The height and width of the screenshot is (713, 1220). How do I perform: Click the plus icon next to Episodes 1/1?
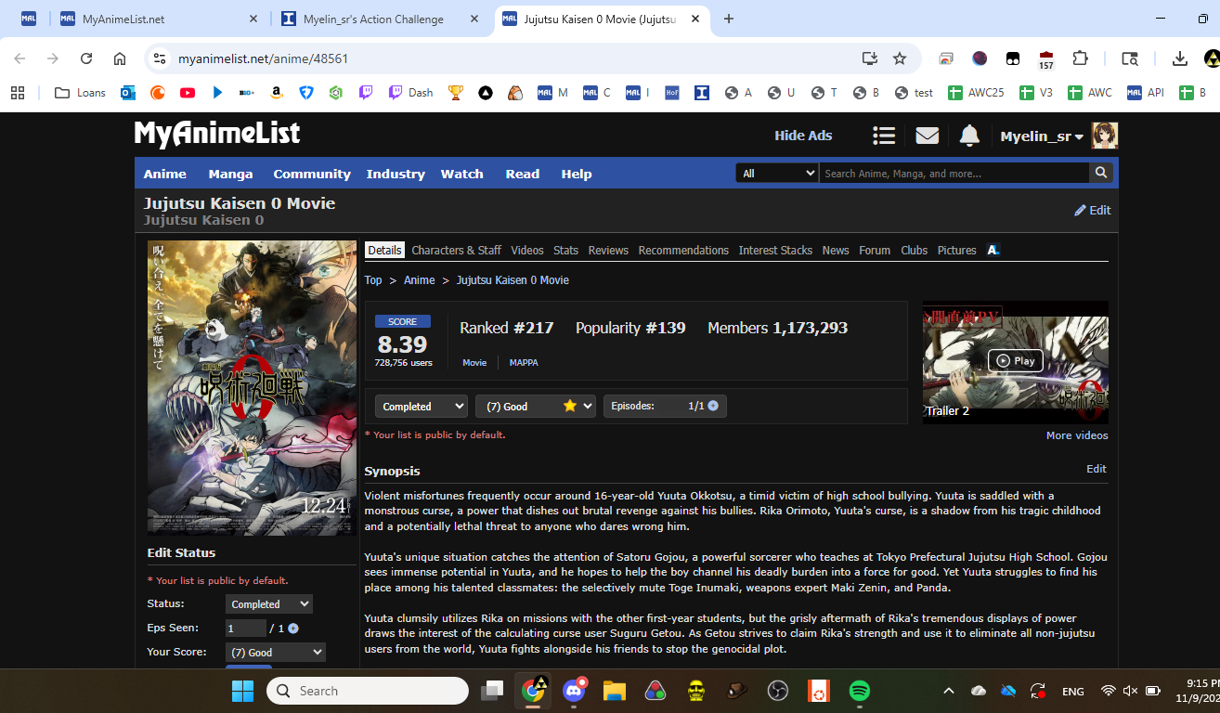[713, 406]
